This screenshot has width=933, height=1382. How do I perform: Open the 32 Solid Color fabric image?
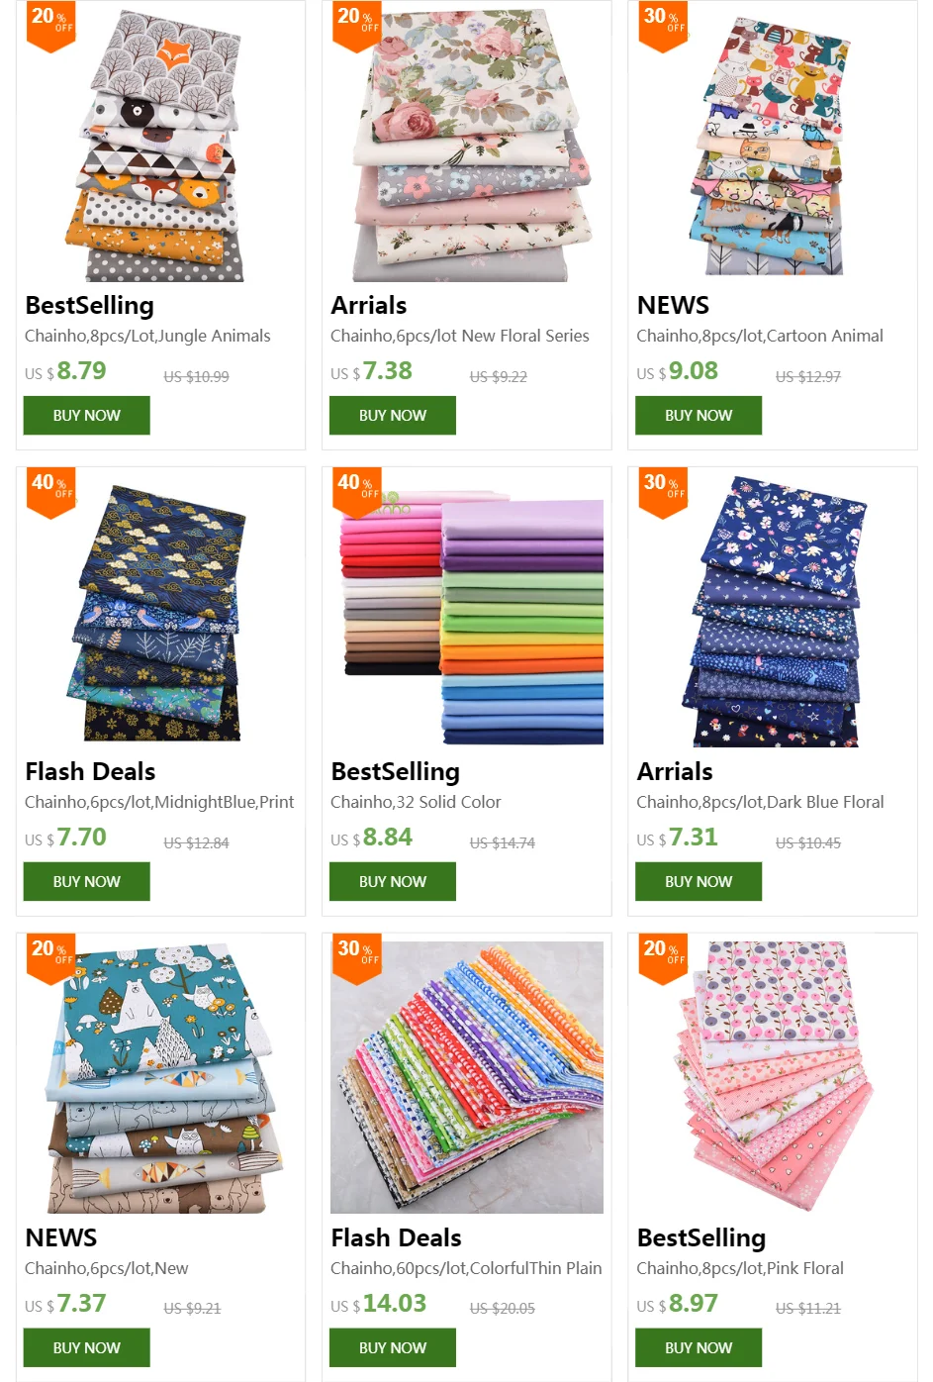coord(467,612)
